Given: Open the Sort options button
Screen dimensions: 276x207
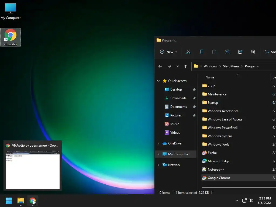Looking at the screenshot, I should click(270, 52).
